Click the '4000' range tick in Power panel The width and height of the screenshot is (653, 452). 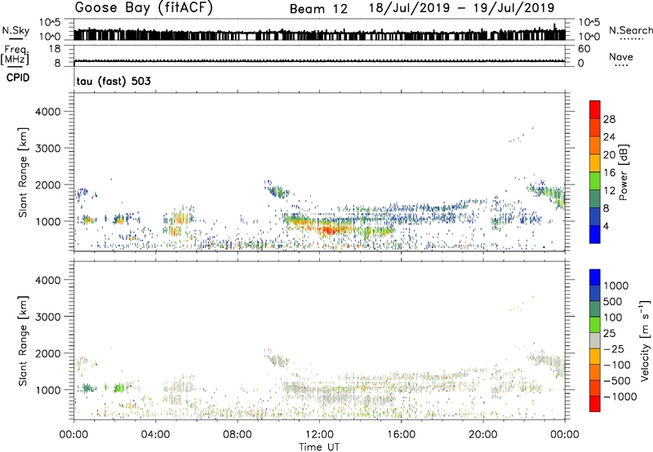coord(48,112)
